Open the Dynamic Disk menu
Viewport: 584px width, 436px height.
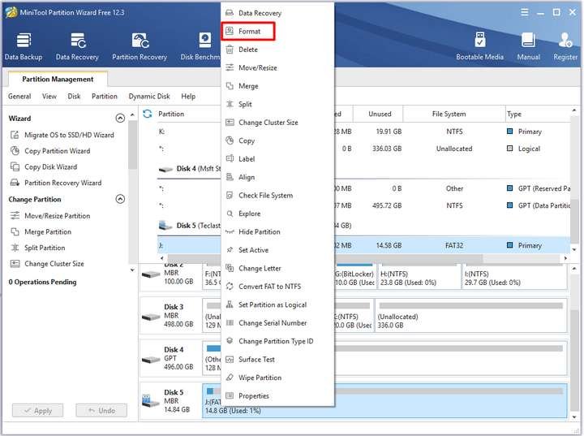click(149, 97)
